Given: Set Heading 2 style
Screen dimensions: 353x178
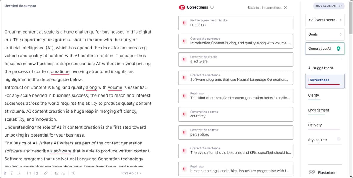Looking at the screenshot, I should click(36, 173).
